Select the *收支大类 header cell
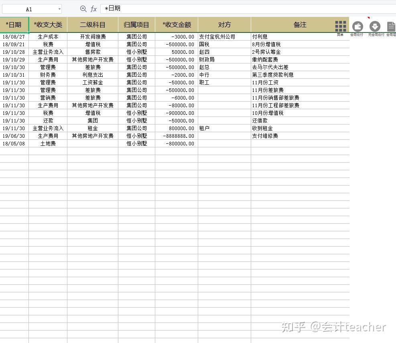396x343 pixels. coord(48,25)
